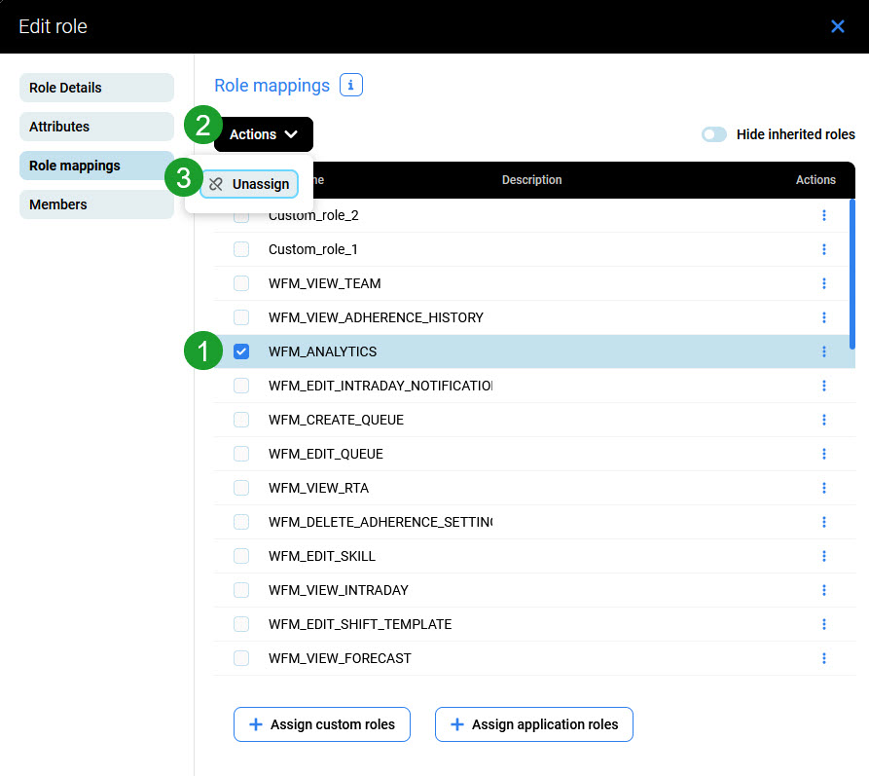Screen dimensions: 869x776
Task: Open three-dot menu for WFM_EDIT_SKILL
Action: tap(823, 556)
